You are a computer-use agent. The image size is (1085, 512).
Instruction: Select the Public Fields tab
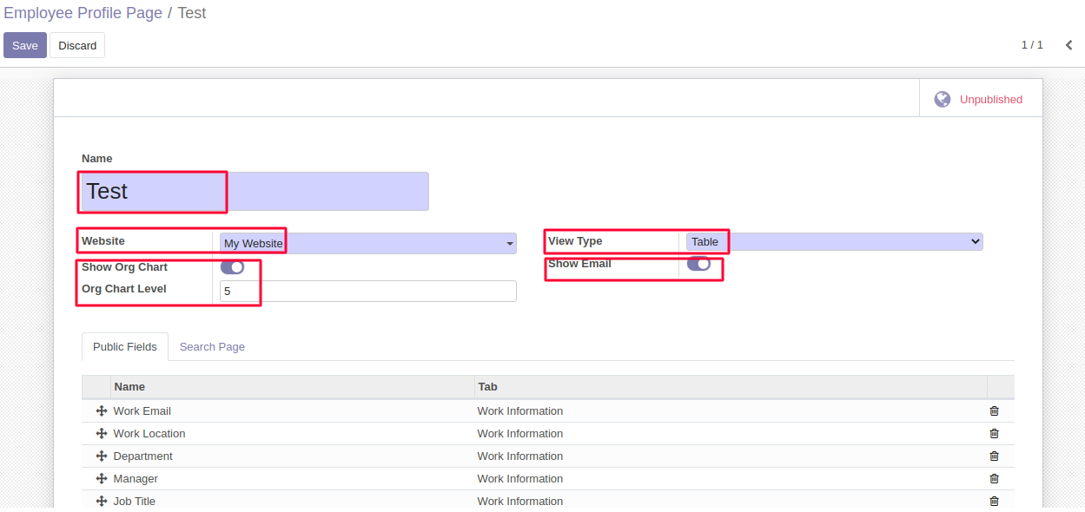click(125, 347)
